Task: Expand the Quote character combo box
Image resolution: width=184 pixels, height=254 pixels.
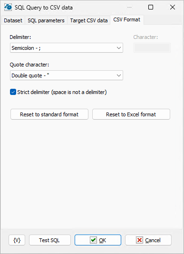Action: pyautogui.click(x=67, y=75)
